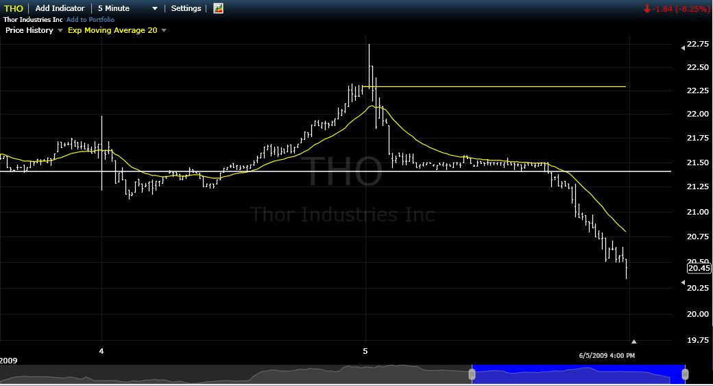
Task: Click the 20.00 price axis label
Action: [x=697, y=314]
